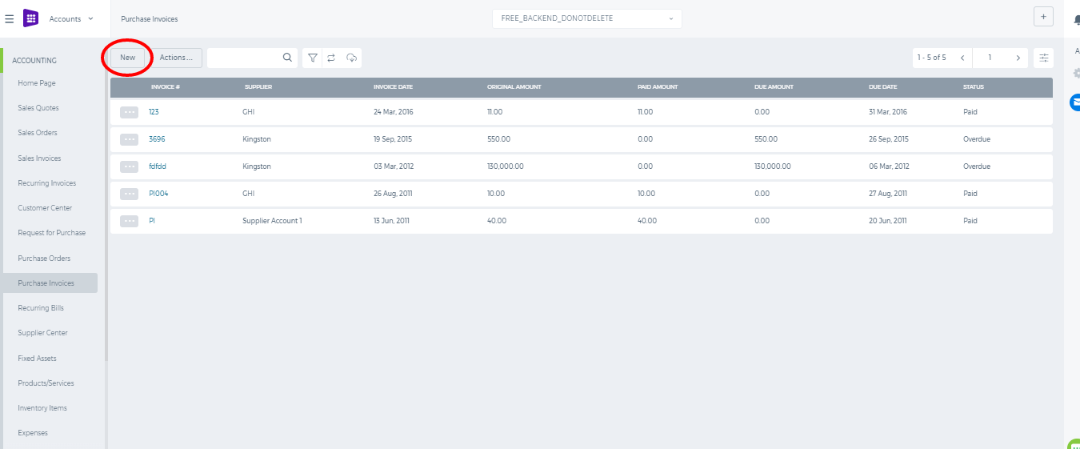Click into the search input field
The width and height of the screenshot is (1080, 449).
244,58
